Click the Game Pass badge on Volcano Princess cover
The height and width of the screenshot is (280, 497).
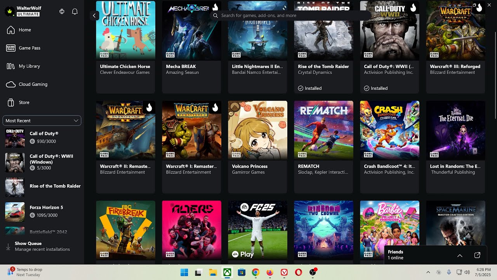(236, 155)
